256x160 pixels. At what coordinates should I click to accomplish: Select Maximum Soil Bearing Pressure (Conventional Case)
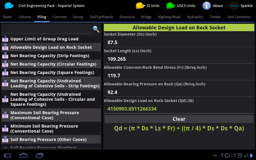tap(51, 115)
